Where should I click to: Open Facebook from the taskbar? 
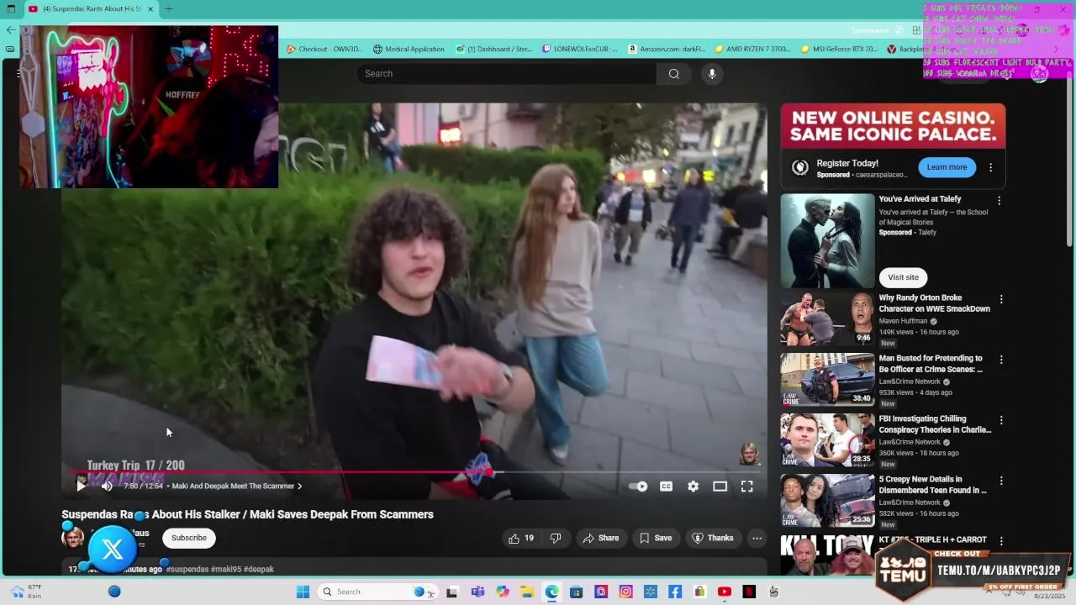(x=675, y=592)
